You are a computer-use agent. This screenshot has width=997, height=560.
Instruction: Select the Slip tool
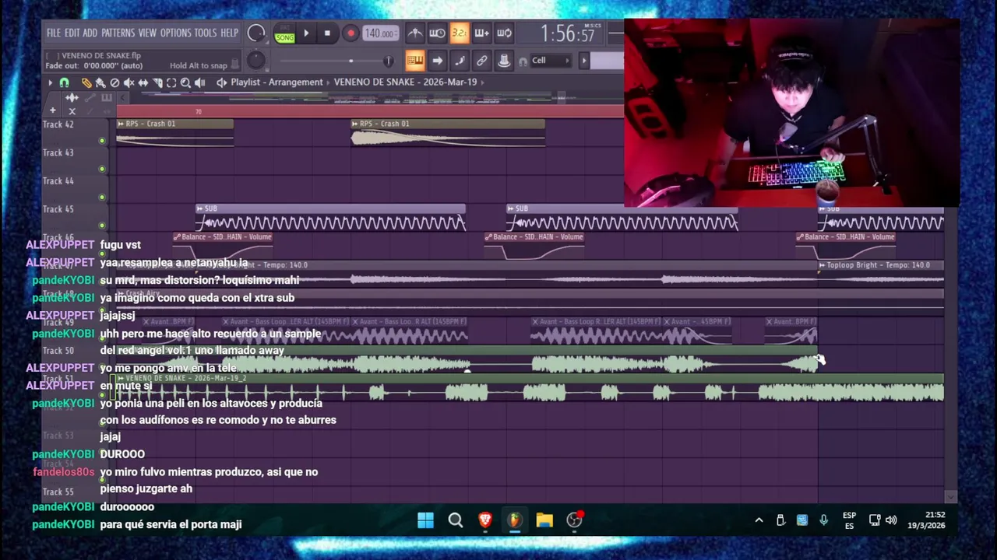(x=143, y=82)
